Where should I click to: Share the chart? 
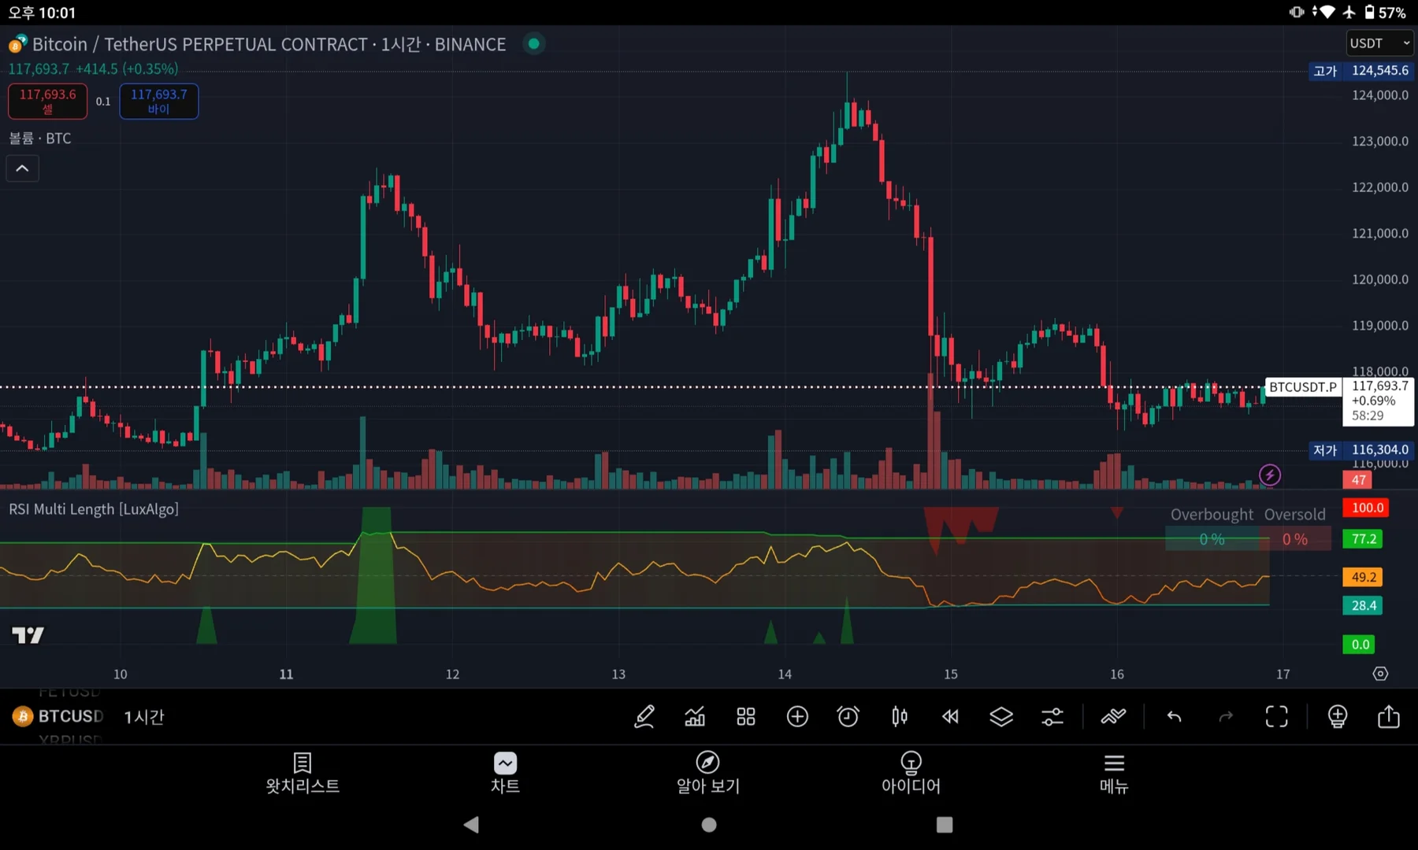point(1389,716)
